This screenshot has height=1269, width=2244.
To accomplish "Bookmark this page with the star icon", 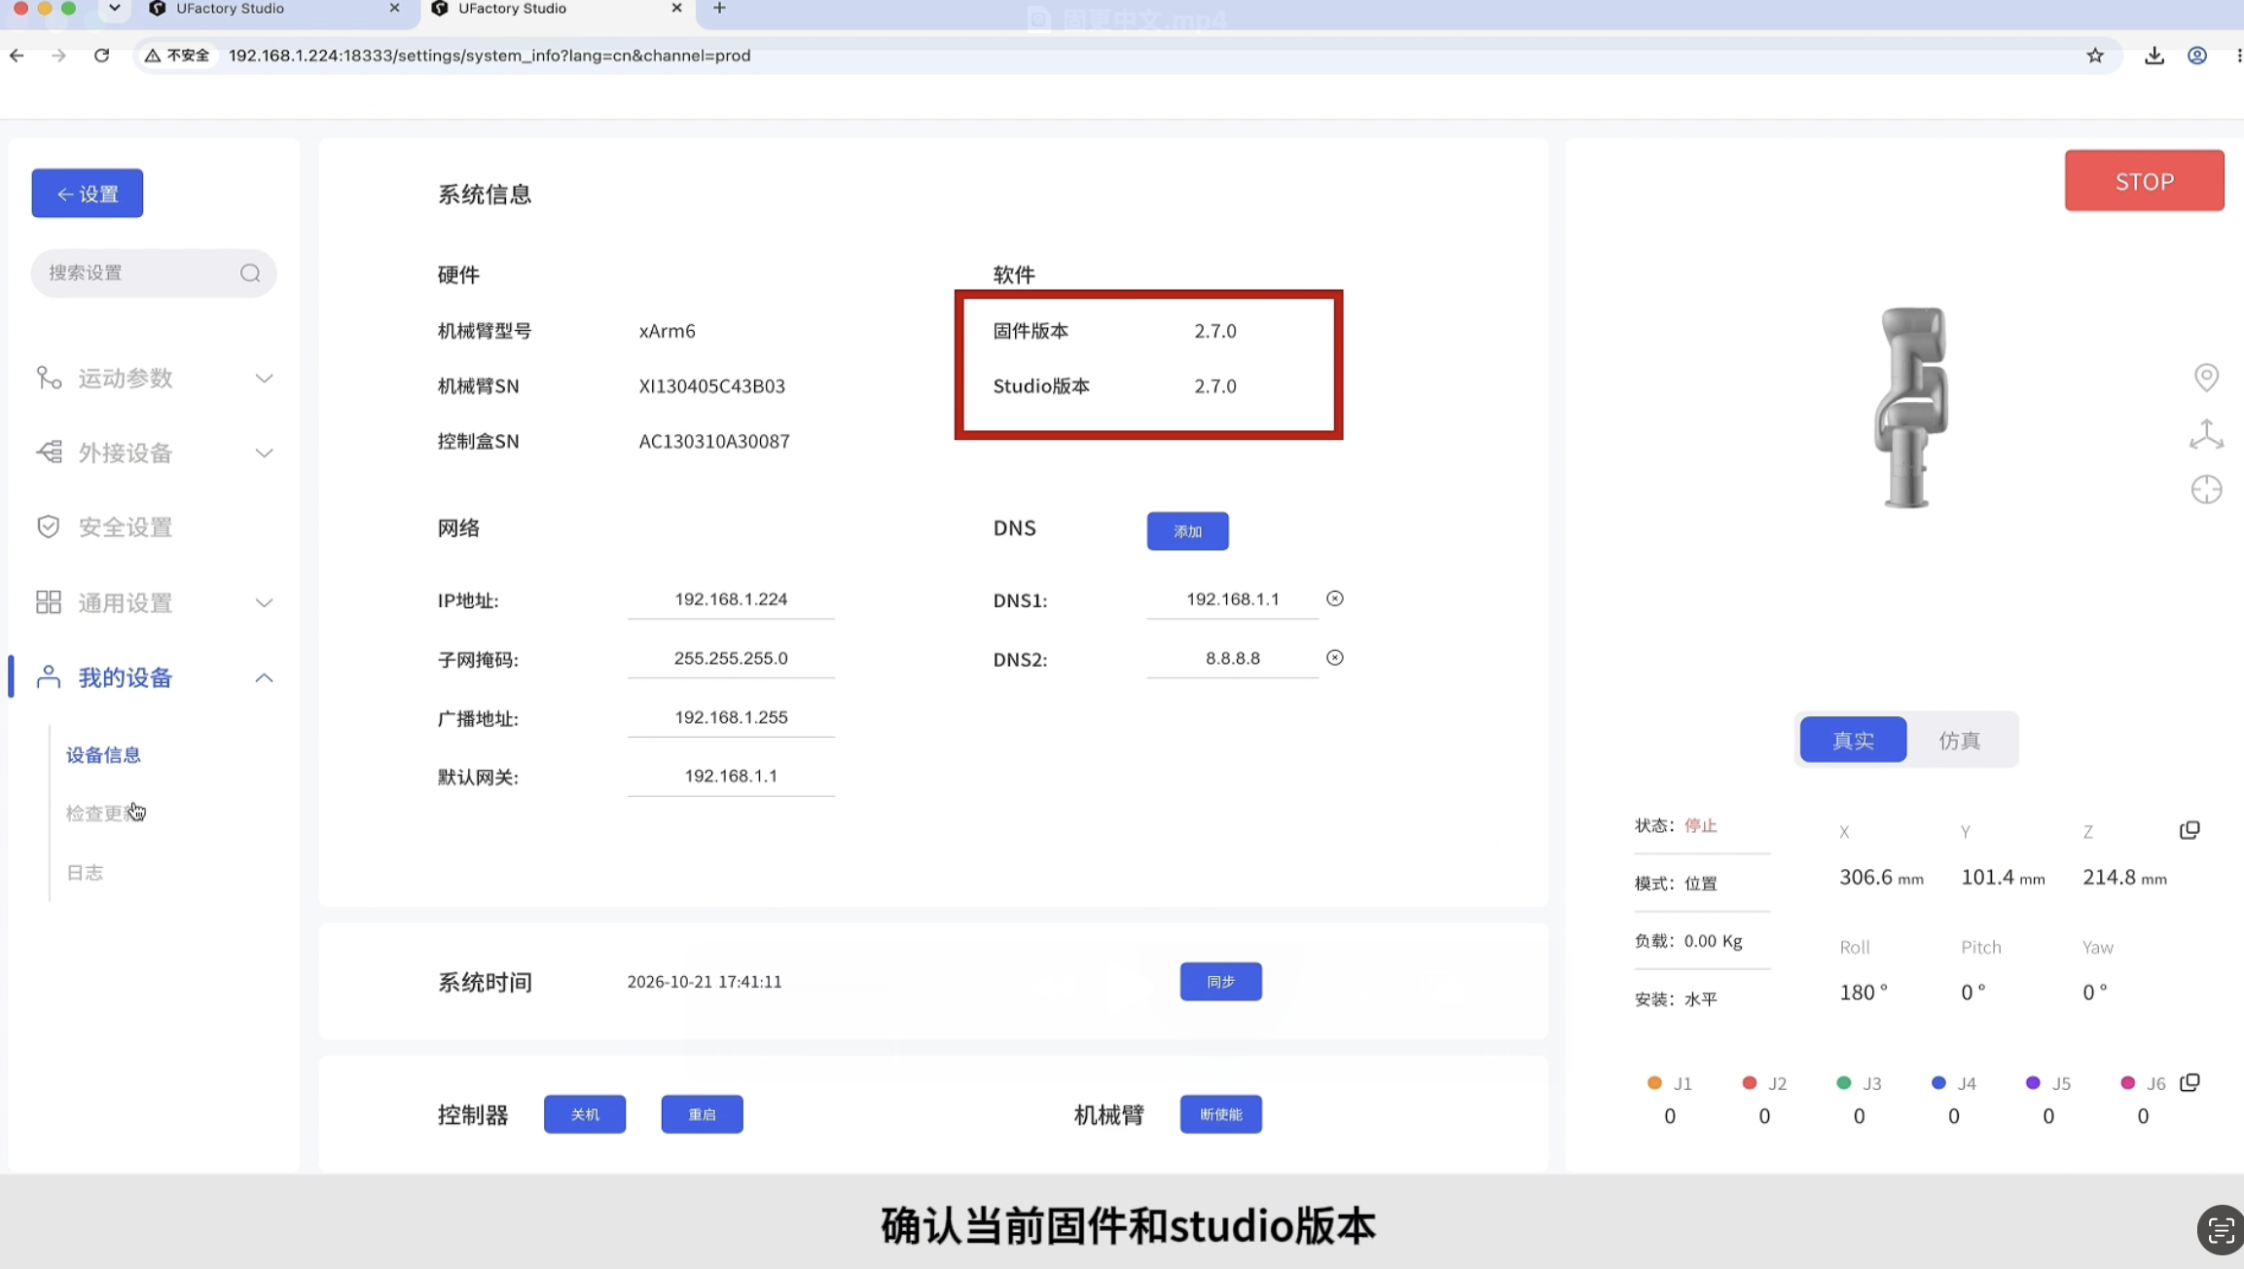I will coord(2095,55).
